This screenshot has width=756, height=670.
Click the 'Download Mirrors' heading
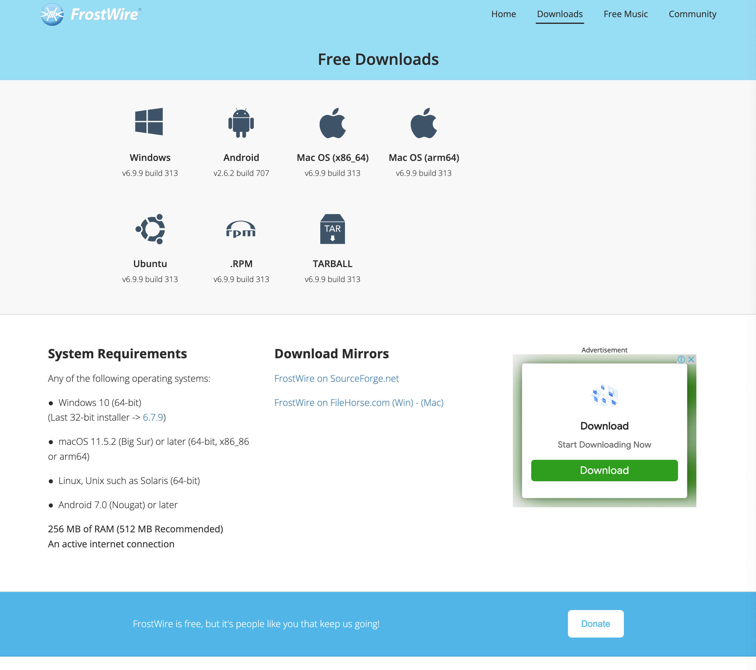[332, 354]
